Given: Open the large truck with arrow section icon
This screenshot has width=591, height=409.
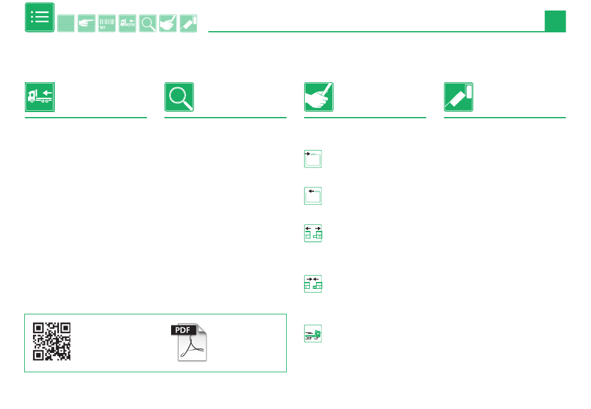Looking at the screenshot, I should click(x=40, y=97).
